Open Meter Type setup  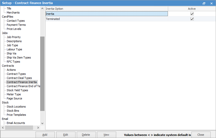14,94
